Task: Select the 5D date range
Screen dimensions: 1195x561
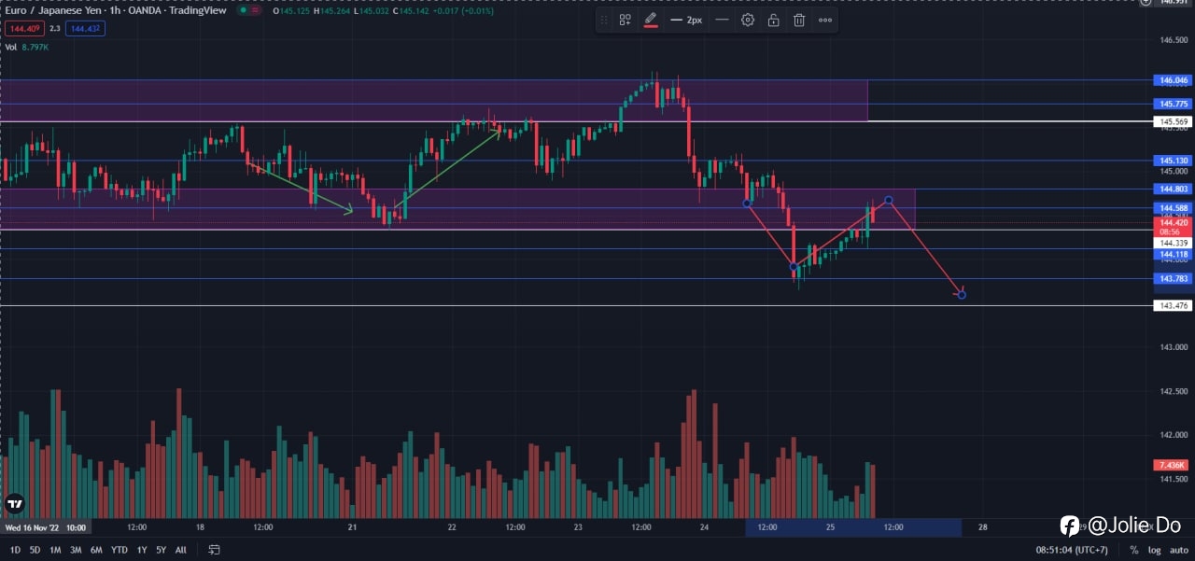Action: coord(35,550)
